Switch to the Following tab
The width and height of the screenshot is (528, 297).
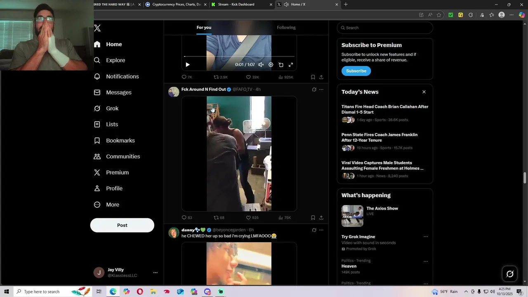click(286, 28)
